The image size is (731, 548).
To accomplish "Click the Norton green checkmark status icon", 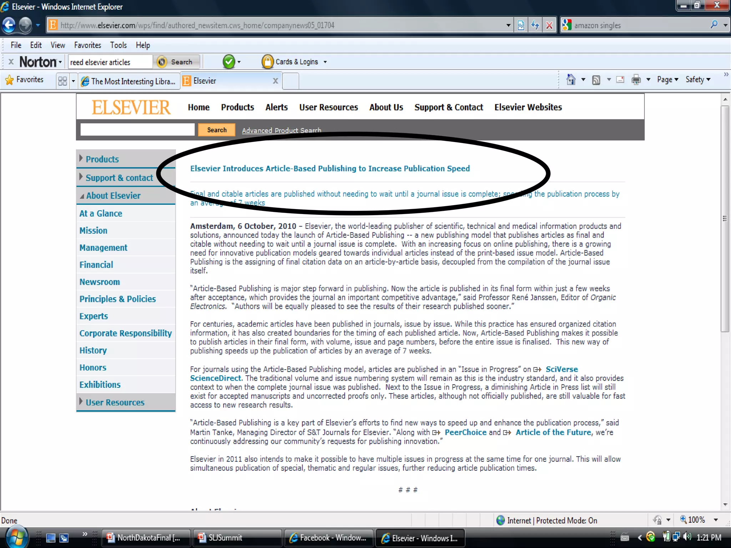I will [x=229, y=62].
